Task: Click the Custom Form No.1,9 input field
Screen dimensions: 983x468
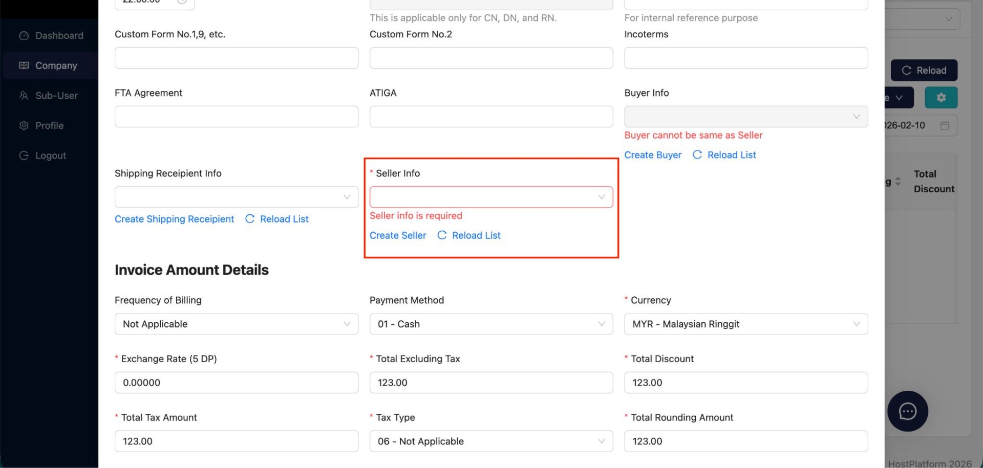Action: (237, 58)
